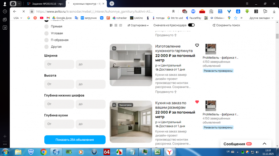Click the address bar URL
279x156 pixels.
click(x=94, y=11)
